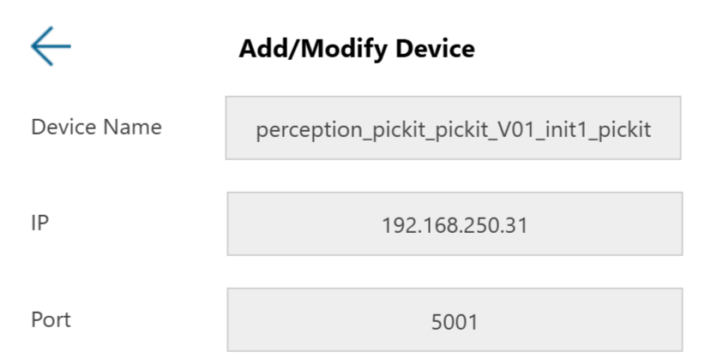Viewport: 711px width, 364px height.
Task: Edit the device's IP address box
Action: click(455, 224)
